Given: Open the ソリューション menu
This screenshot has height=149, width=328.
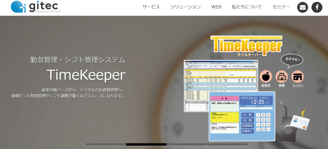Looking at the screenshot, I should pyautogui.click(x=186, y=7).
